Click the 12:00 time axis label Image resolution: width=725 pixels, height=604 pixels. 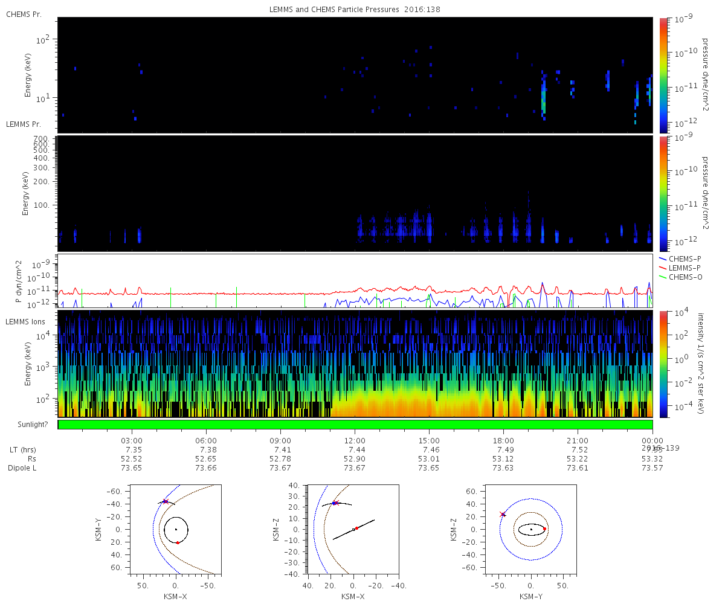coord(355,441)
